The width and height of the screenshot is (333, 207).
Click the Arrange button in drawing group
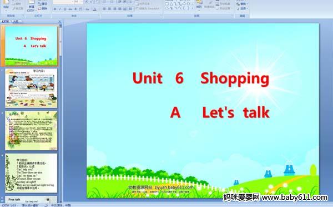point(199,5)
